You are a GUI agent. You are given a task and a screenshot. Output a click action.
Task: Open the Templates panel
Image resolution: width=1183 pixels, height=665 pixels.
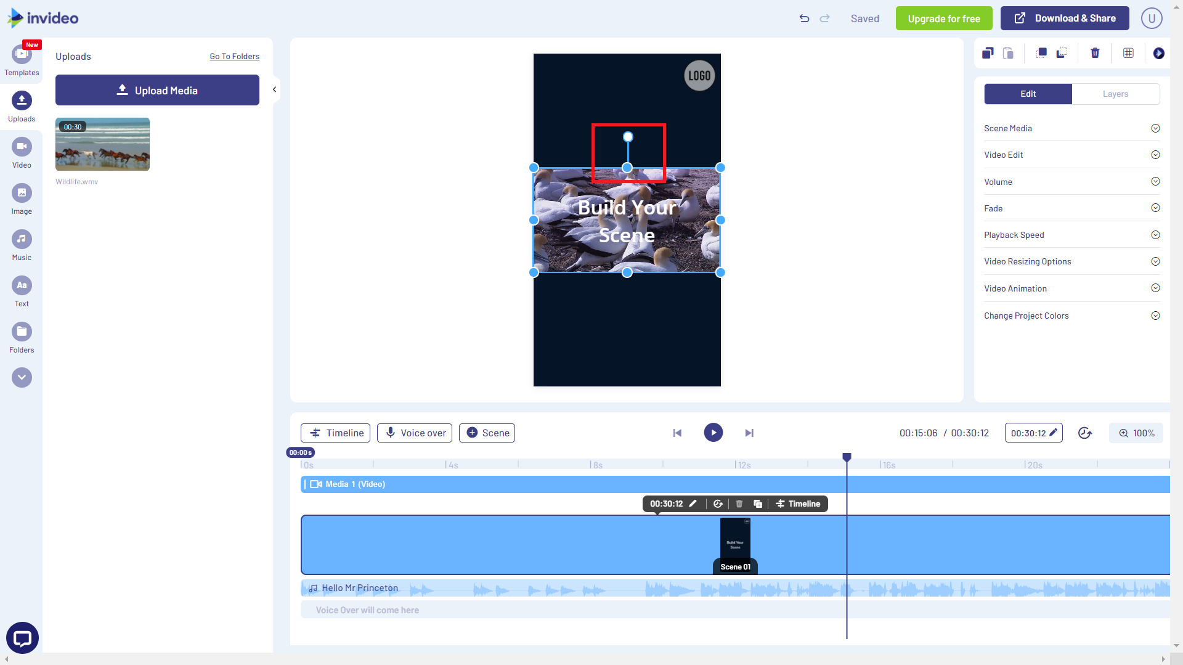pyautogui.click(x=22, y=60)
